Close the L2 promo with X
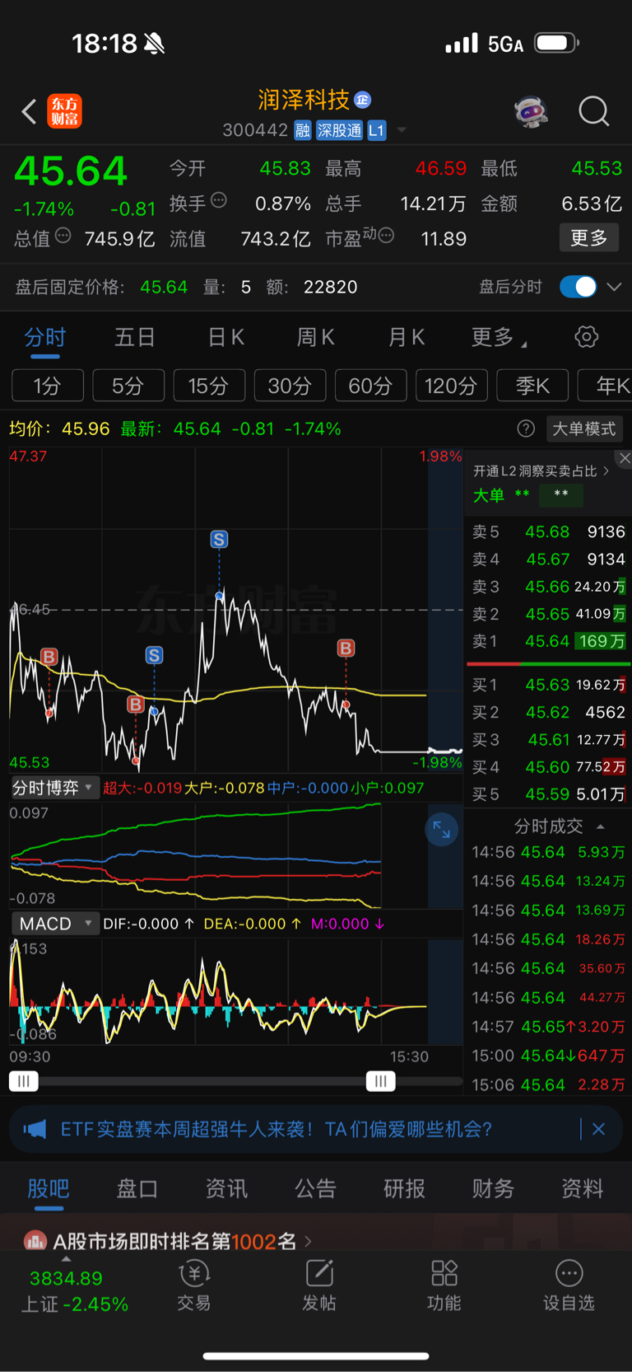The image size is (632, 1372). (x=625, y=458)
